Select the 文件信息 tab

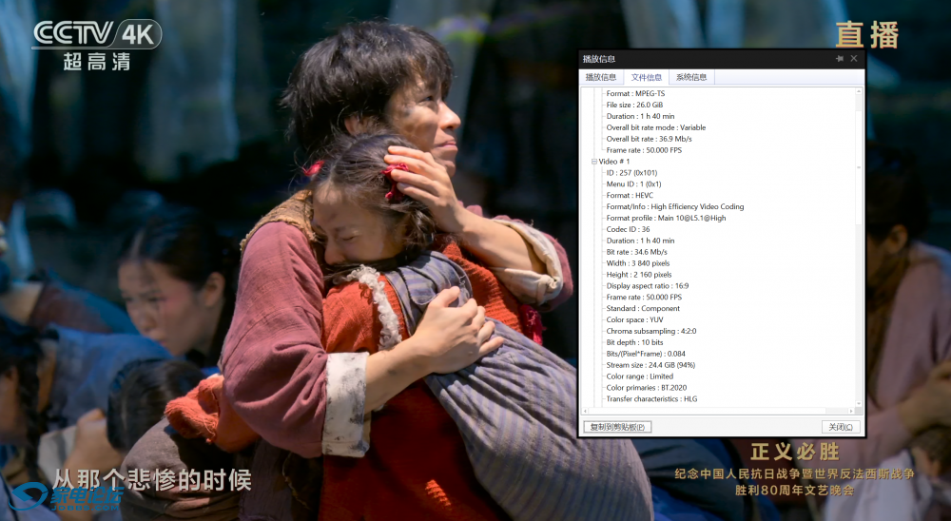pyautogui.click(x=647, y=77)
